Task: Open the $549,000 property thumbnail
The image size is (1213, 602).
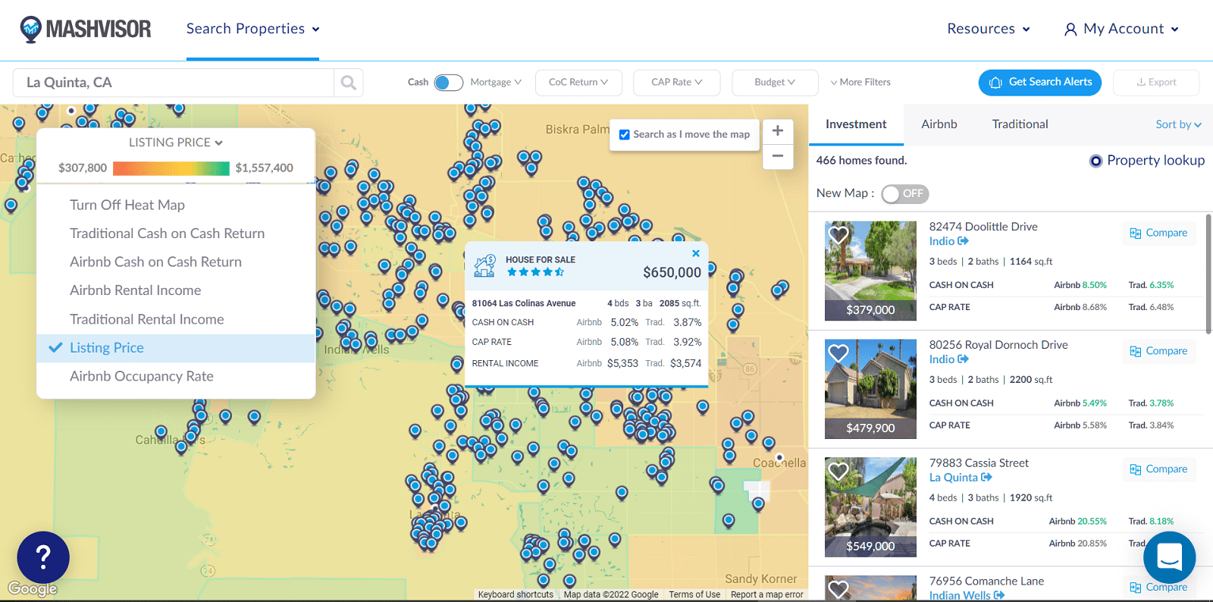Action: point(870,507)
